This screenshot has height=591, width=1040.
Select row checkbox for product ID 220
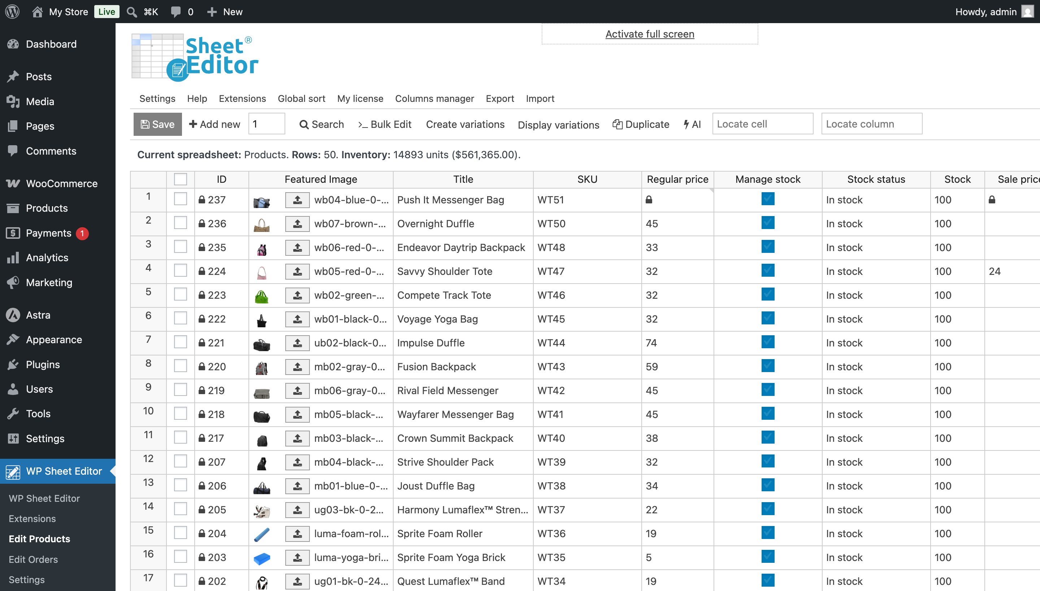click(x=181, y=366)
